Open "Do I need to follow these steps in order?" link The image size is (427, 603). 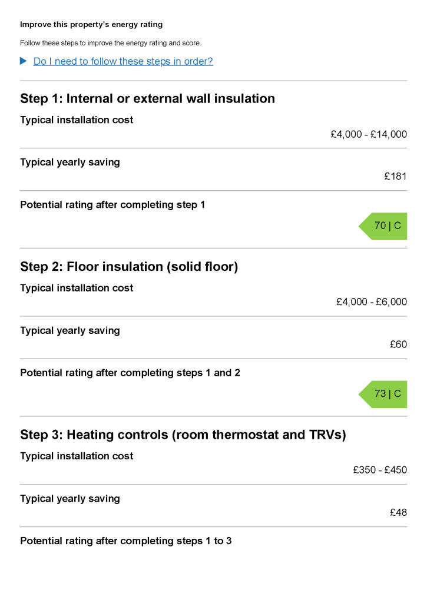(x=123, y=61)
